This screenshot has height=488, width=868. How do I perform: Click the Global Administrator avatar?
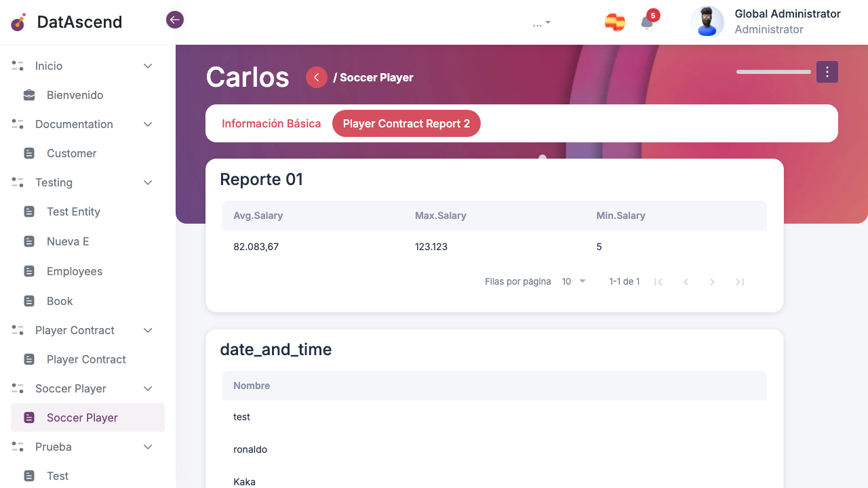click(707, 22)
